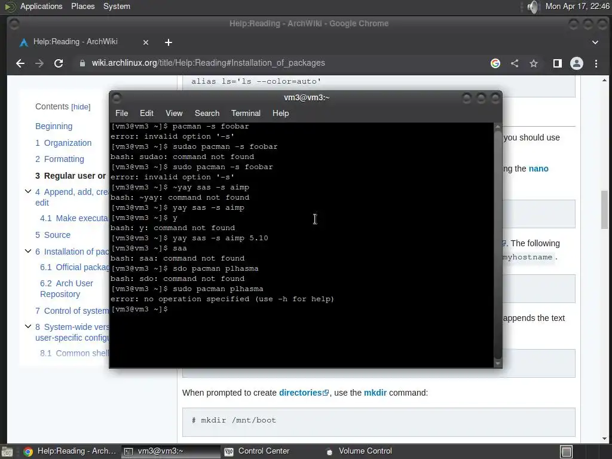Screen dimensions: 612x459
Task: Open the terminal File menu
Action: [x=121, y=113]
